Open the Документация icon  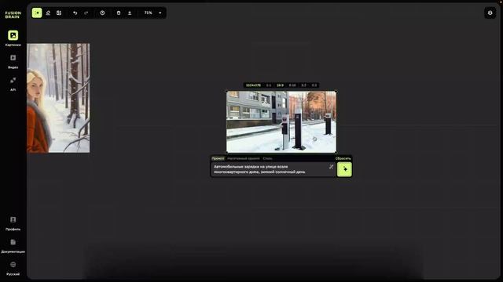click(x=13, y=242)
